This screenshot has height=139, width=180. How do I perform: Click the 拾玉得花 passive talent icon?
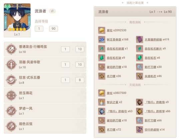(x=11, y=95)
